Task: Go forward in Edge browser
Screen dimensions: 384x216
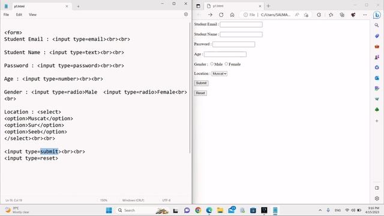Action: click(210, 15)
